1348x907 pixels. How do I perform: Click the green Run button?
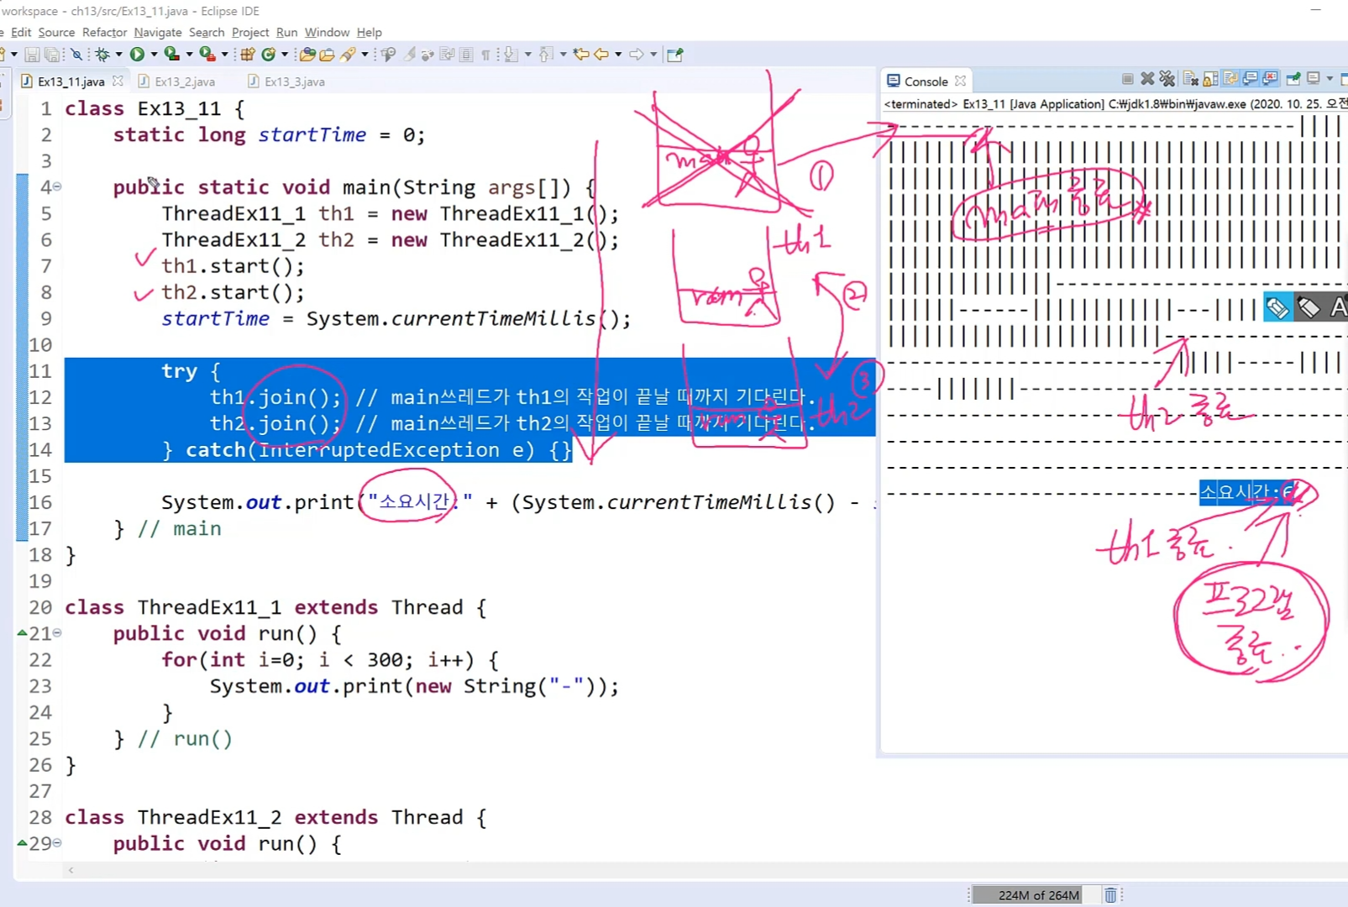point(137,55)
